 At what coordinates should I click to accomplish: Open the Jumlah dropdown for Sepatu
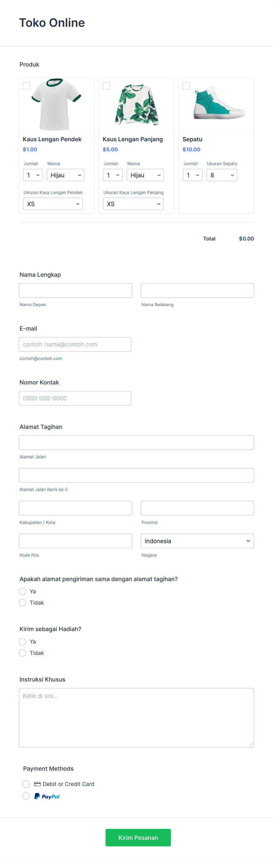click(192, 175)
